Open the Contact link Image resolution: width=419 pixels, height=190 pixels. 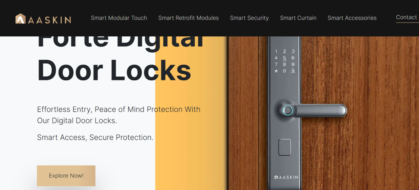(x=406, y=17)
